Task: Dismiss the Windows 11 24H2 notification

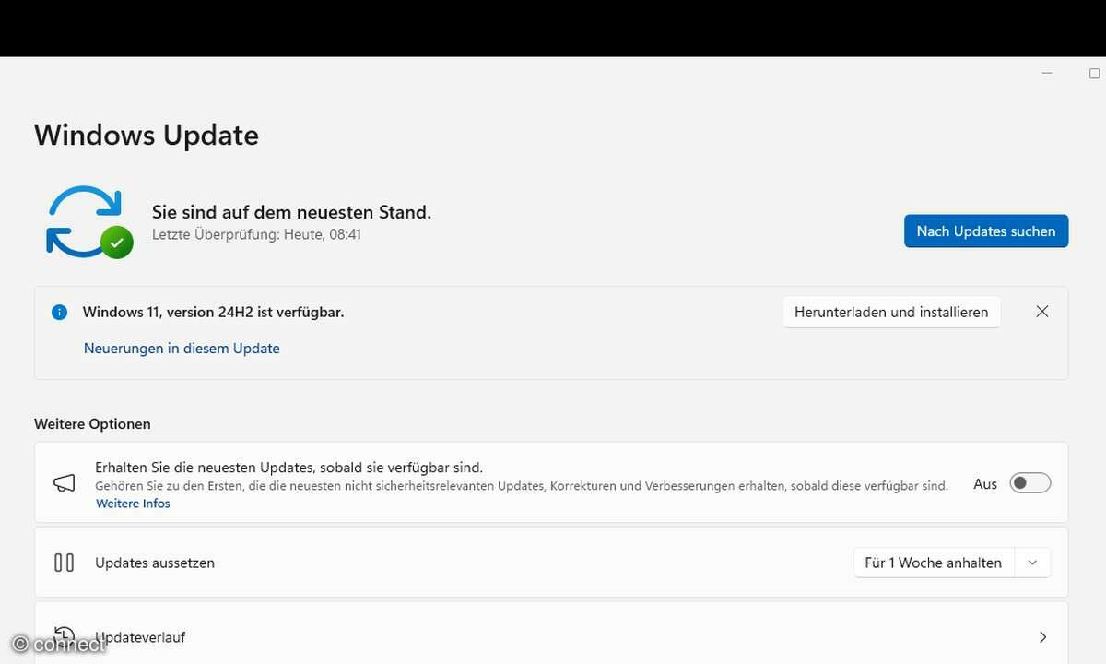Action: pyautogui.click(x=1042, y=312)
